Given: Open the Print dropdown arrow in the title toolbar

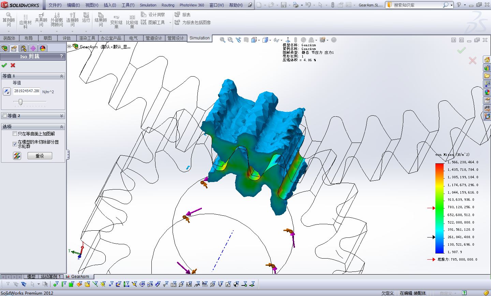Looking at the screenshot, I should pyautogui.click(x=301, y=5).
